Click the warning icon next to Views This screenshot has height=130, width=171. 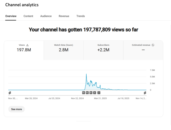[28, 45]
